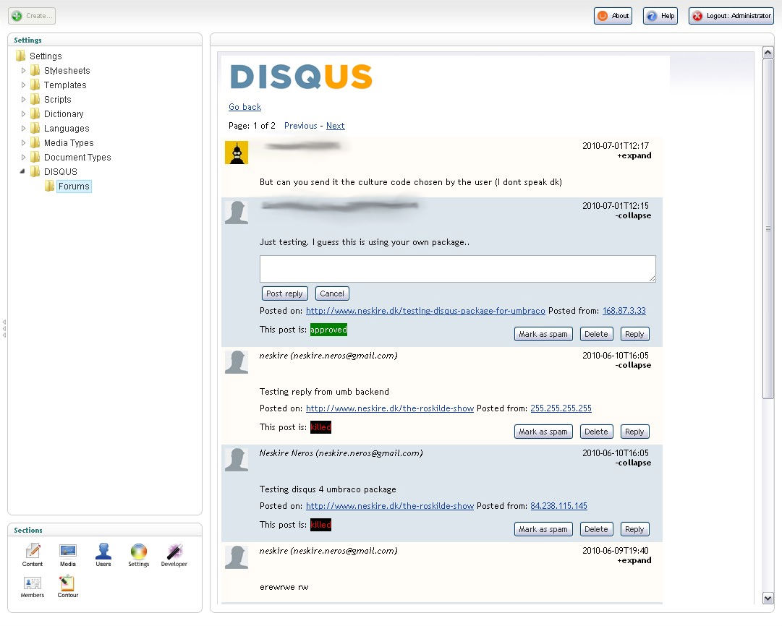Click the Scripts folder icon

[35, 99]
